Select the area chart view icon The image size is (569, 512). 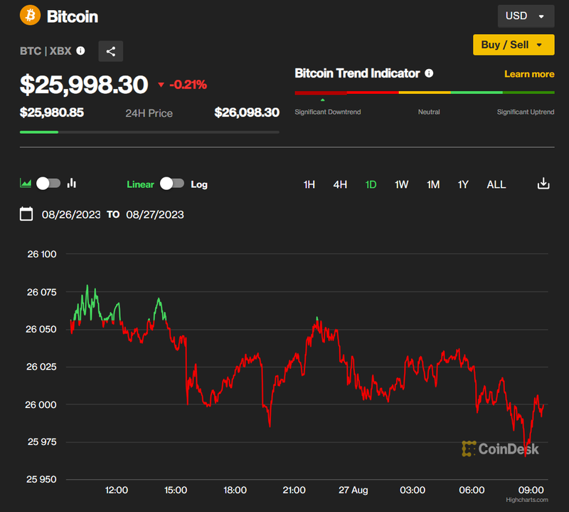[x=26, y=183]
